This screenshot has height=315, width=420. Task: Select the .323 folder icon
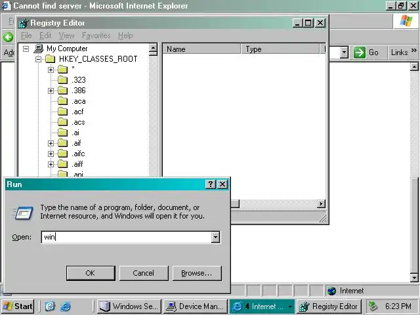63,80
